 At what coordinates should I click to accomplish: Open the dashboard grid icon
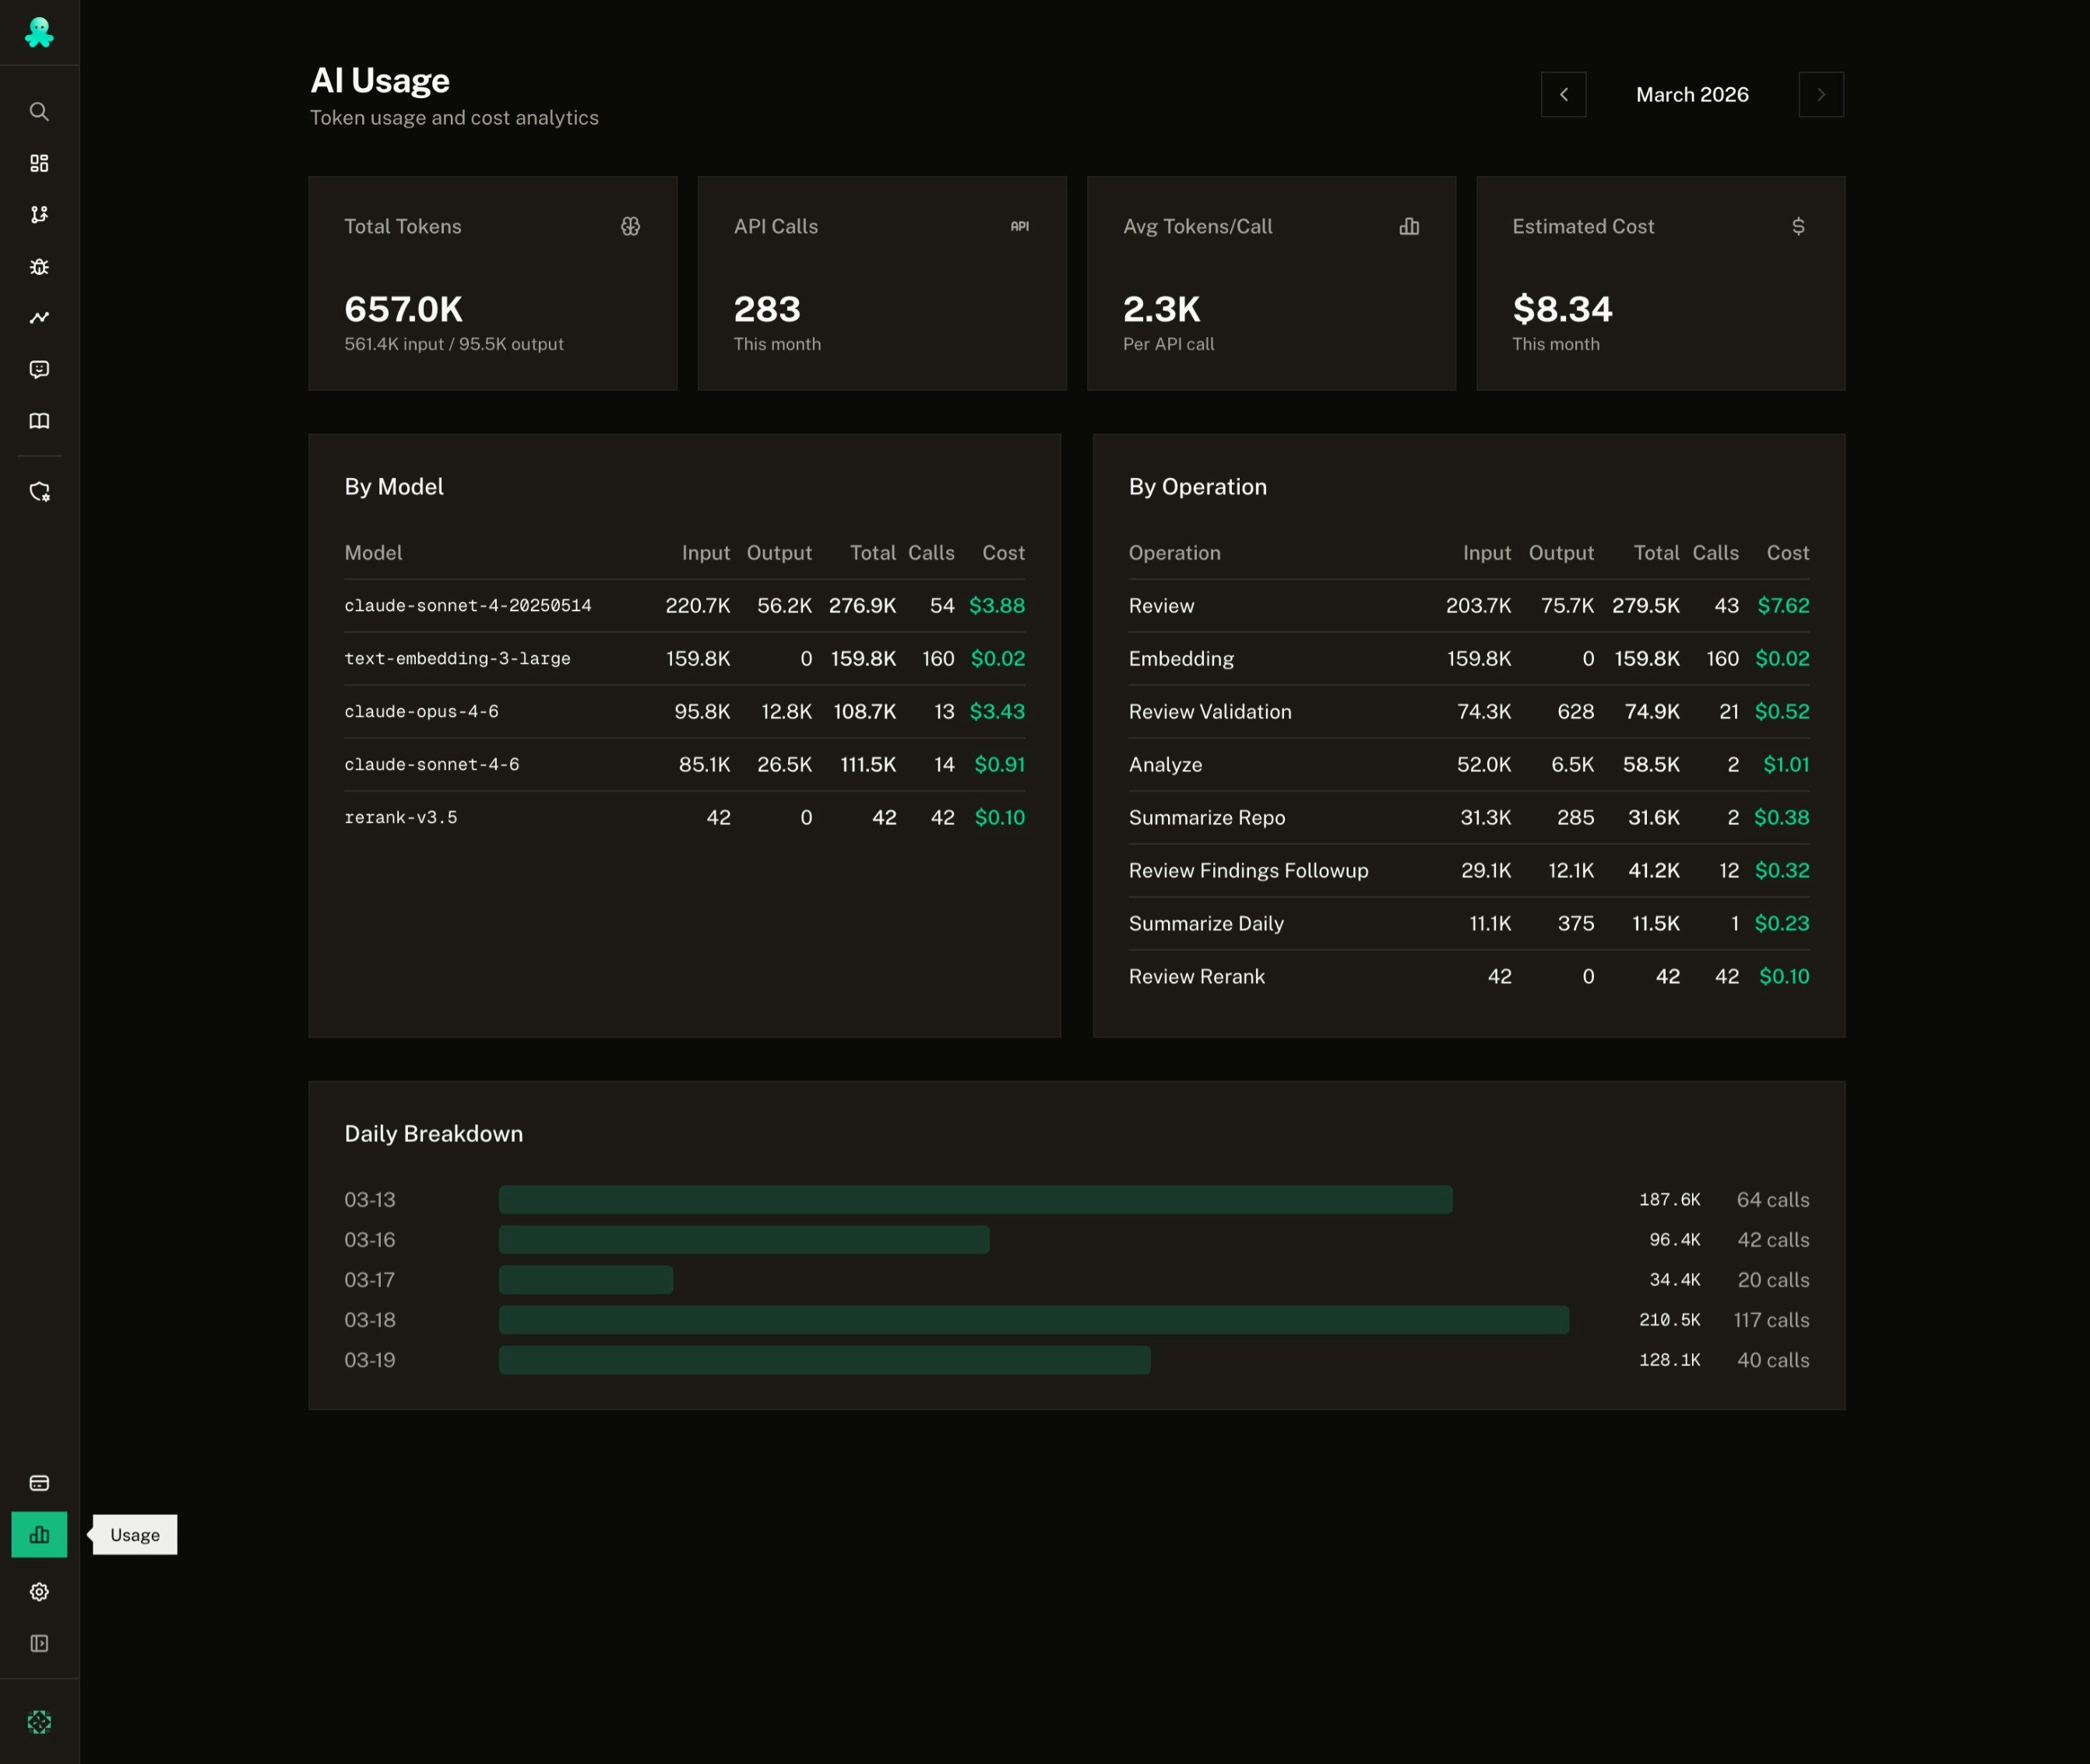tap(39, 163)
